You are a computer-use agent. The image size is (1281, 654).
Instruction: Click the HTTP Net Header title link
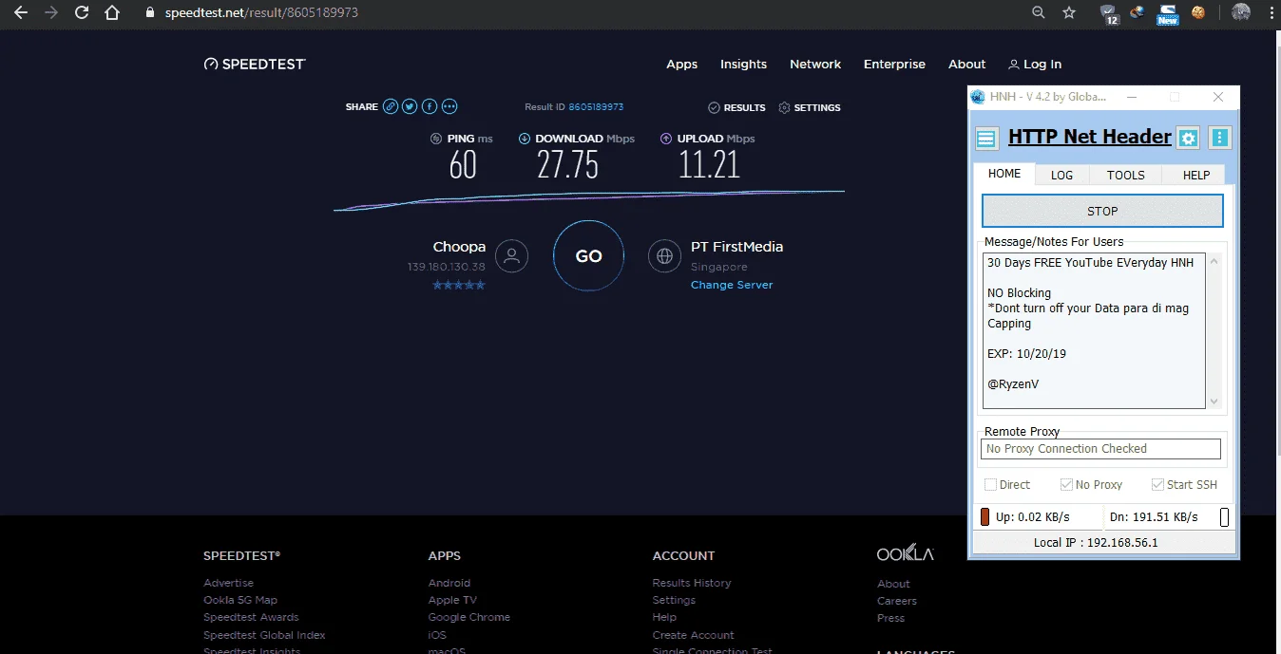[1090, 137]
